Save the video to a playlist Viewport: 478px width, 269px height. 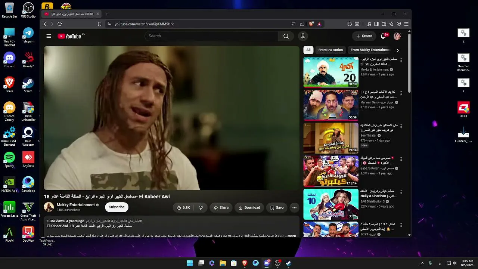[x=277, y=207]
